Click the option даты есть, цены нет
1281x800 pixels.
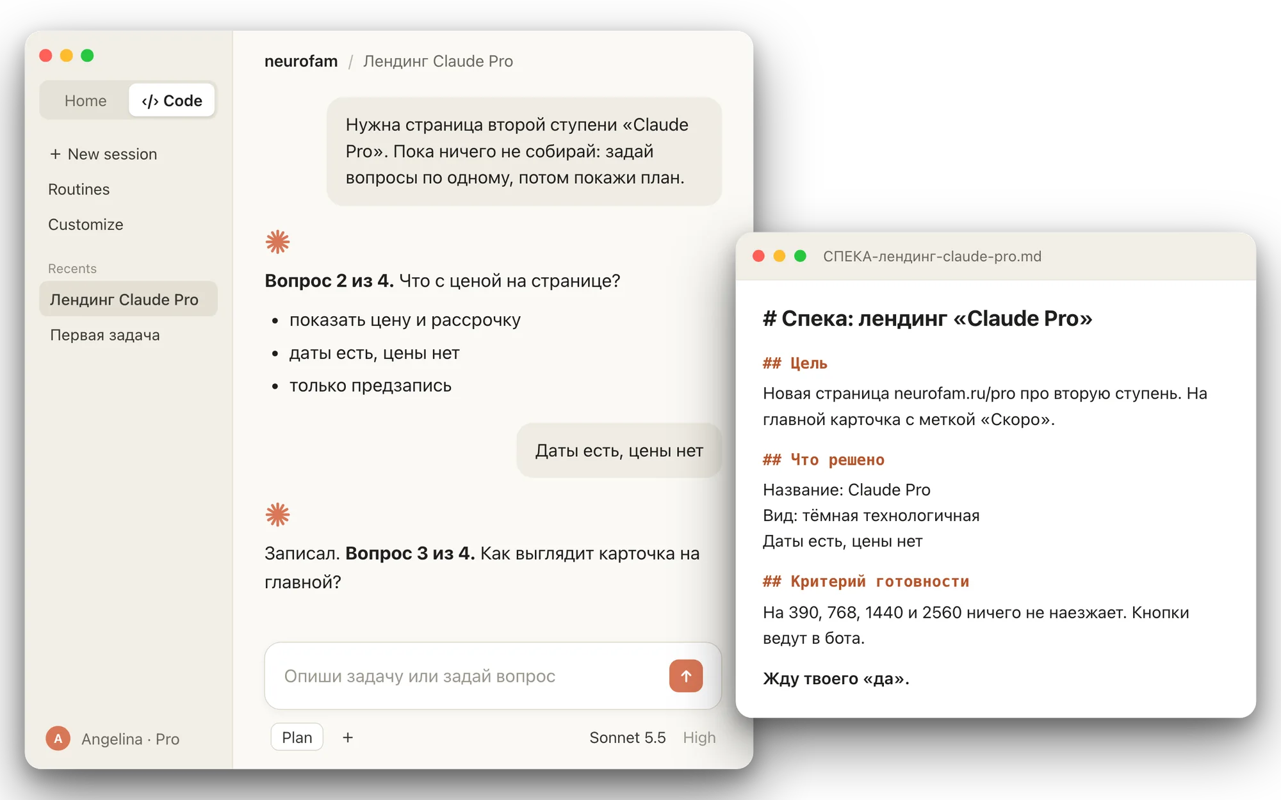[375, 353]
